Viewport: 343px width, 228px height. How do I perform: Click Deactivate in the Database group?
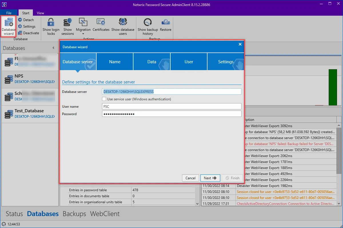pos(28,33)
